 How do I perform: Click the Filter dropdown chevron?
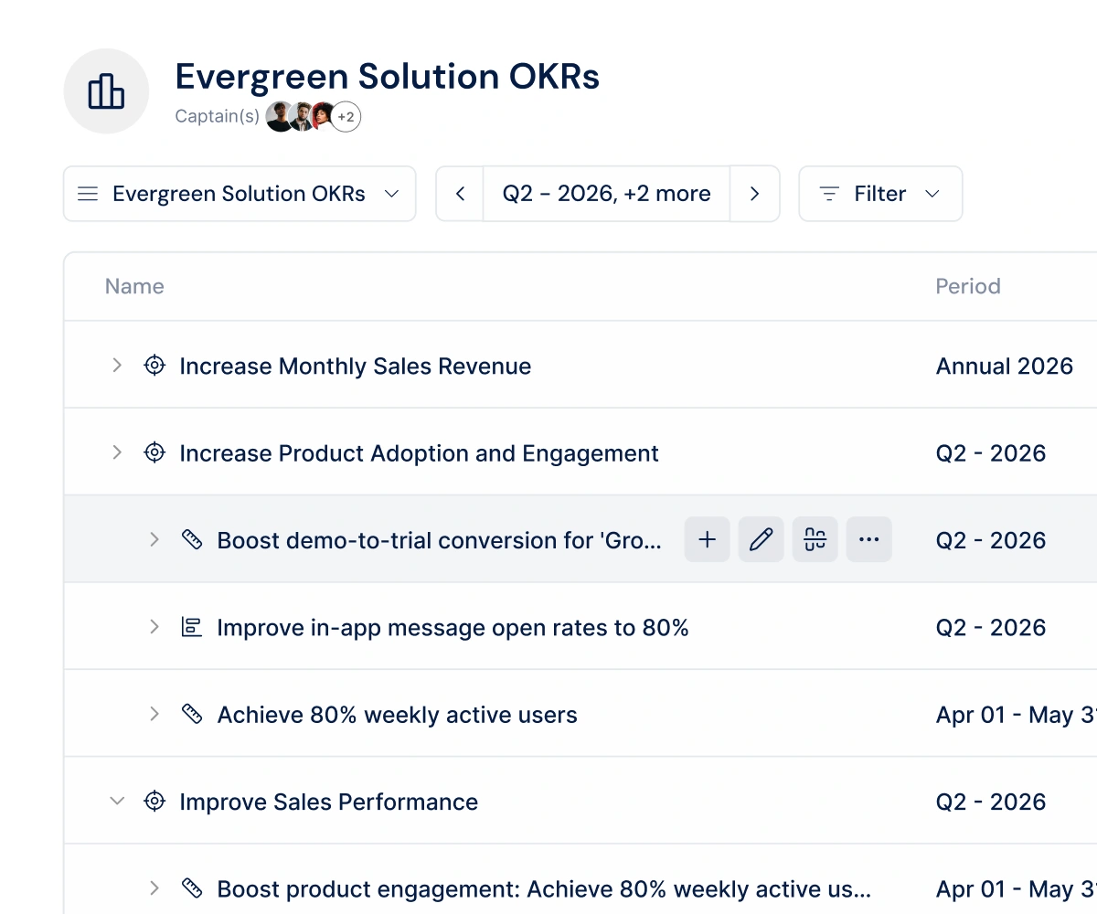tap(932, 194)
